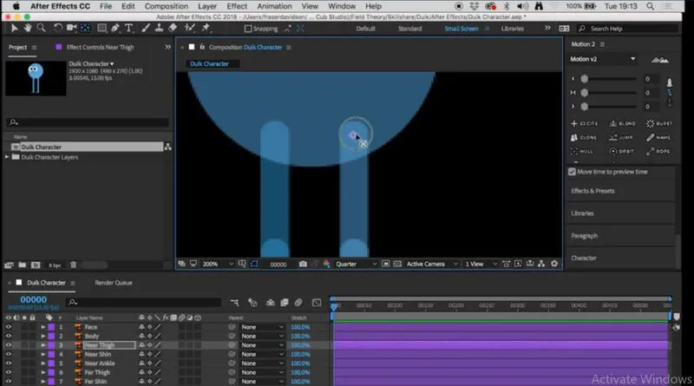Screen dimensions: 694x386
Task: Toggle transparency grid in viewer
Action: 397,264
